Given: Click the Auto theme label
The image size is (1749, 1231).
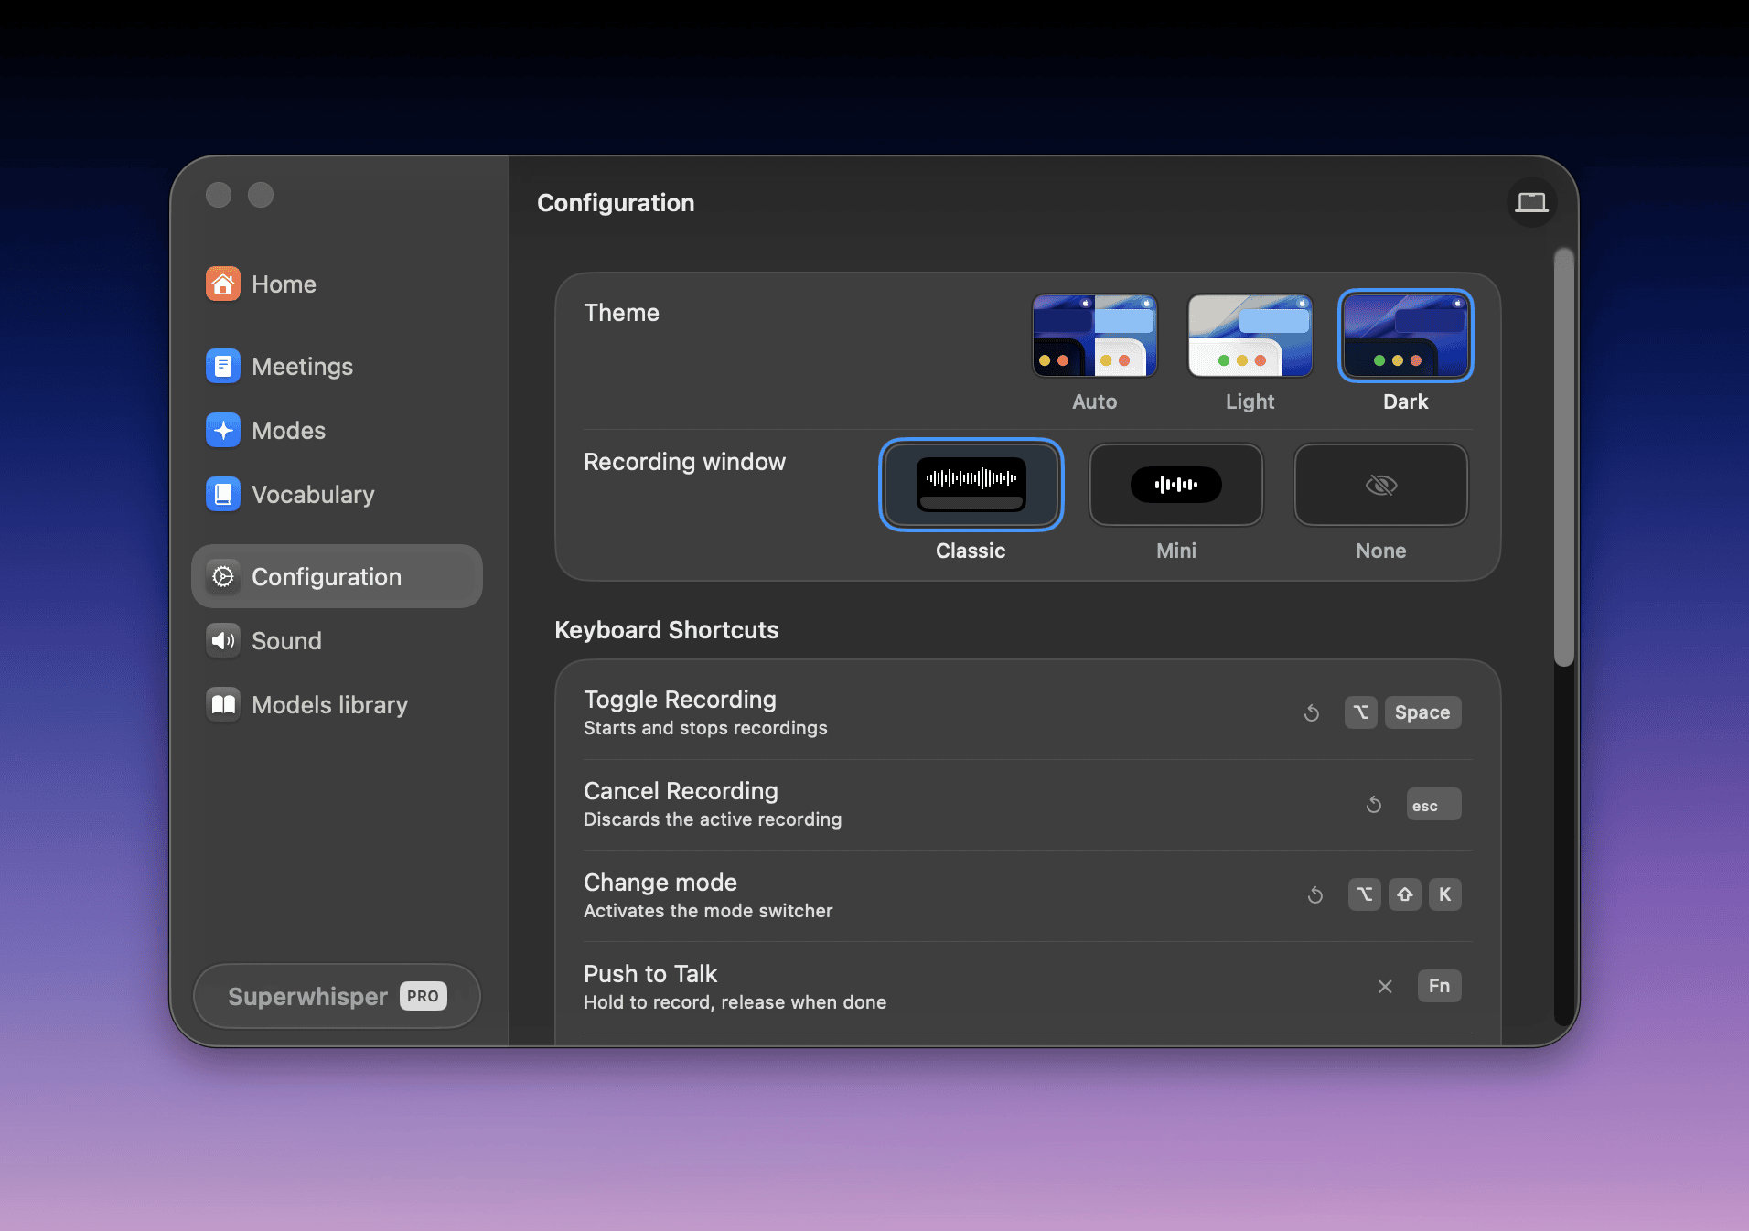Looking at the screenshot, I should (x=1095, y=401).
